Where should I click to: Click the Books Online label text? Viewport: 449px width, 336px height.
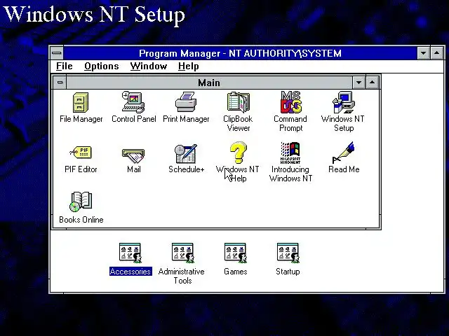(x=81, y=220)
